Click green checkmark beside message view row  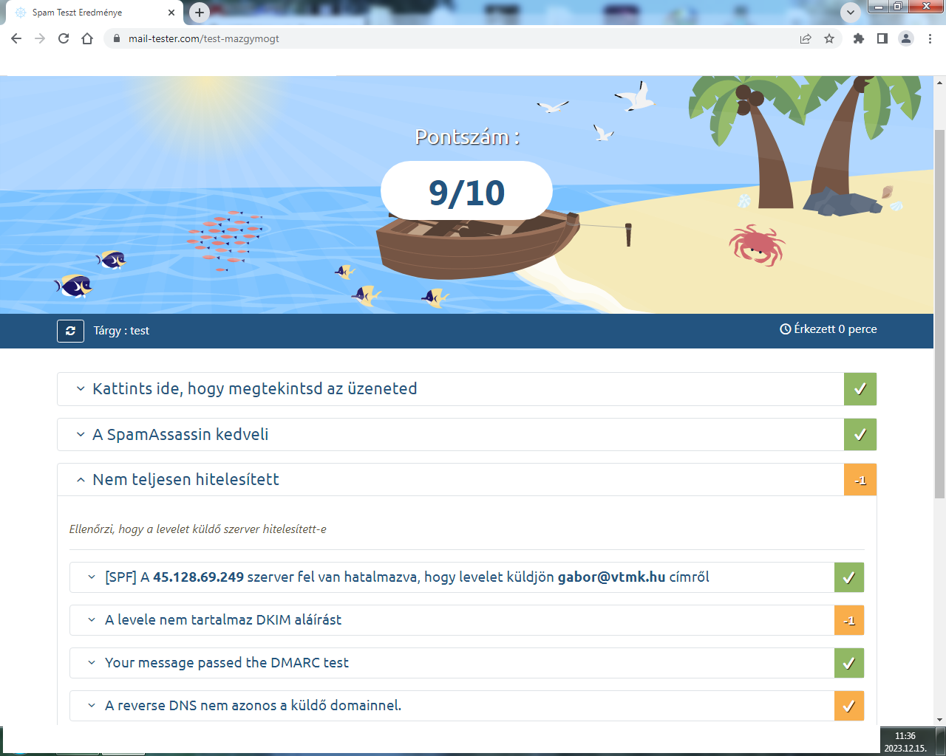click(x=860, y=389)
